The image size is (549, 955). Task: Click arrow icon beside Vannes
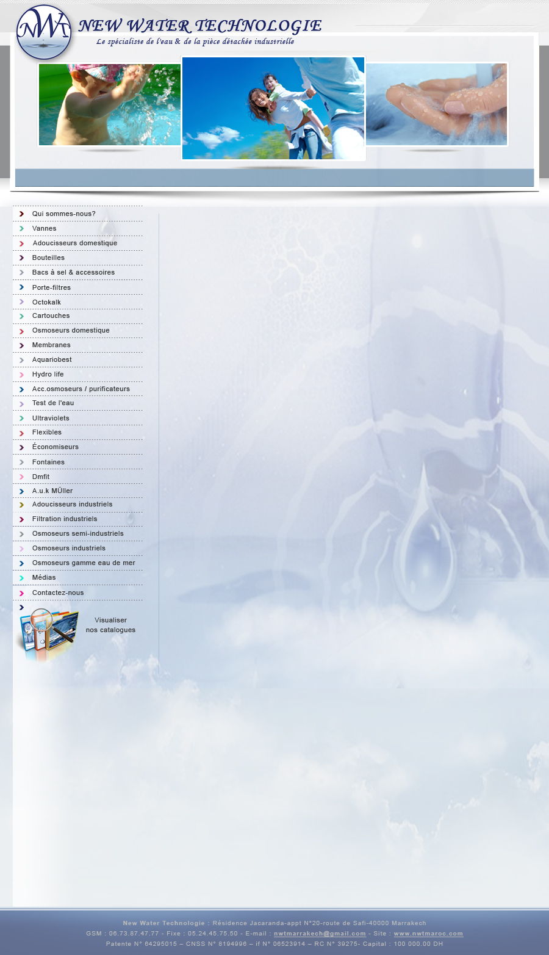click(x=21, y=229)
